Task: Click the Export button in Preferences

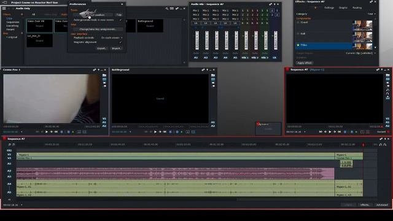Action: [102, 48]
